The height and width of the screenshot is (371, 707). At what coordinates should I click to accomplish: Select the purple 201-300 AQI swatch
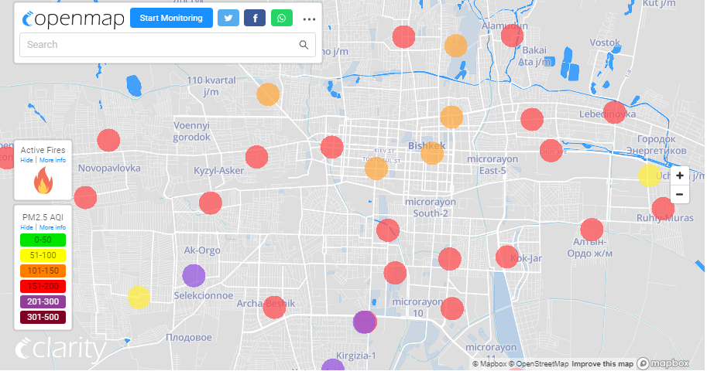point(43,302)
